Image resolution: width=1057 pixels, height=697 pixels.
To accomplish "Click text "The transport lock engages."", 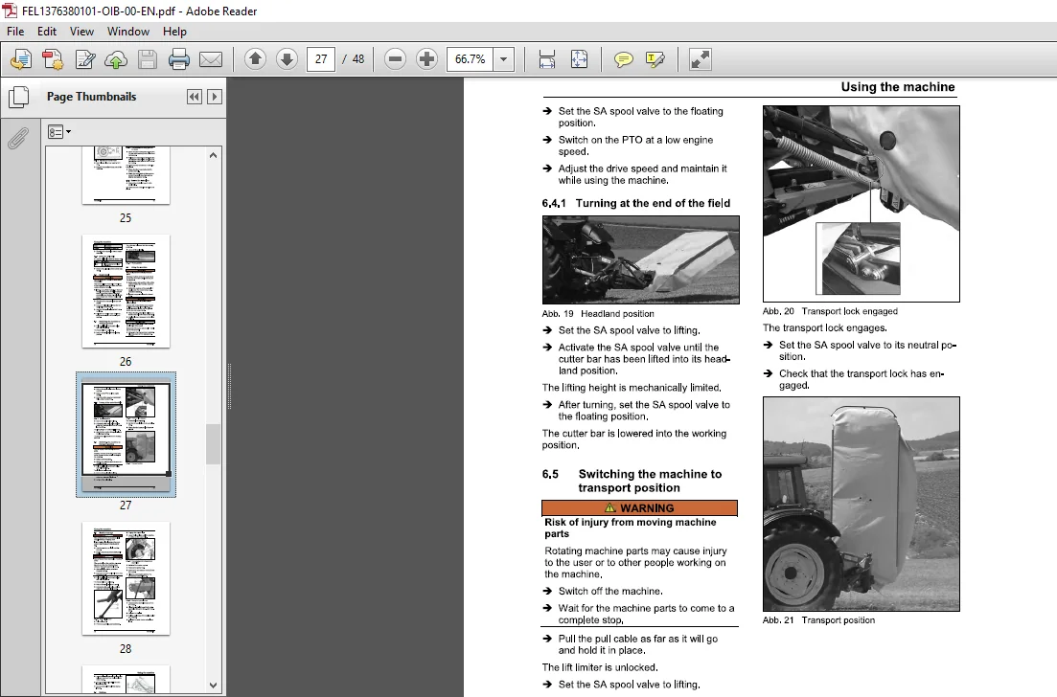I will tap(824, 328).
